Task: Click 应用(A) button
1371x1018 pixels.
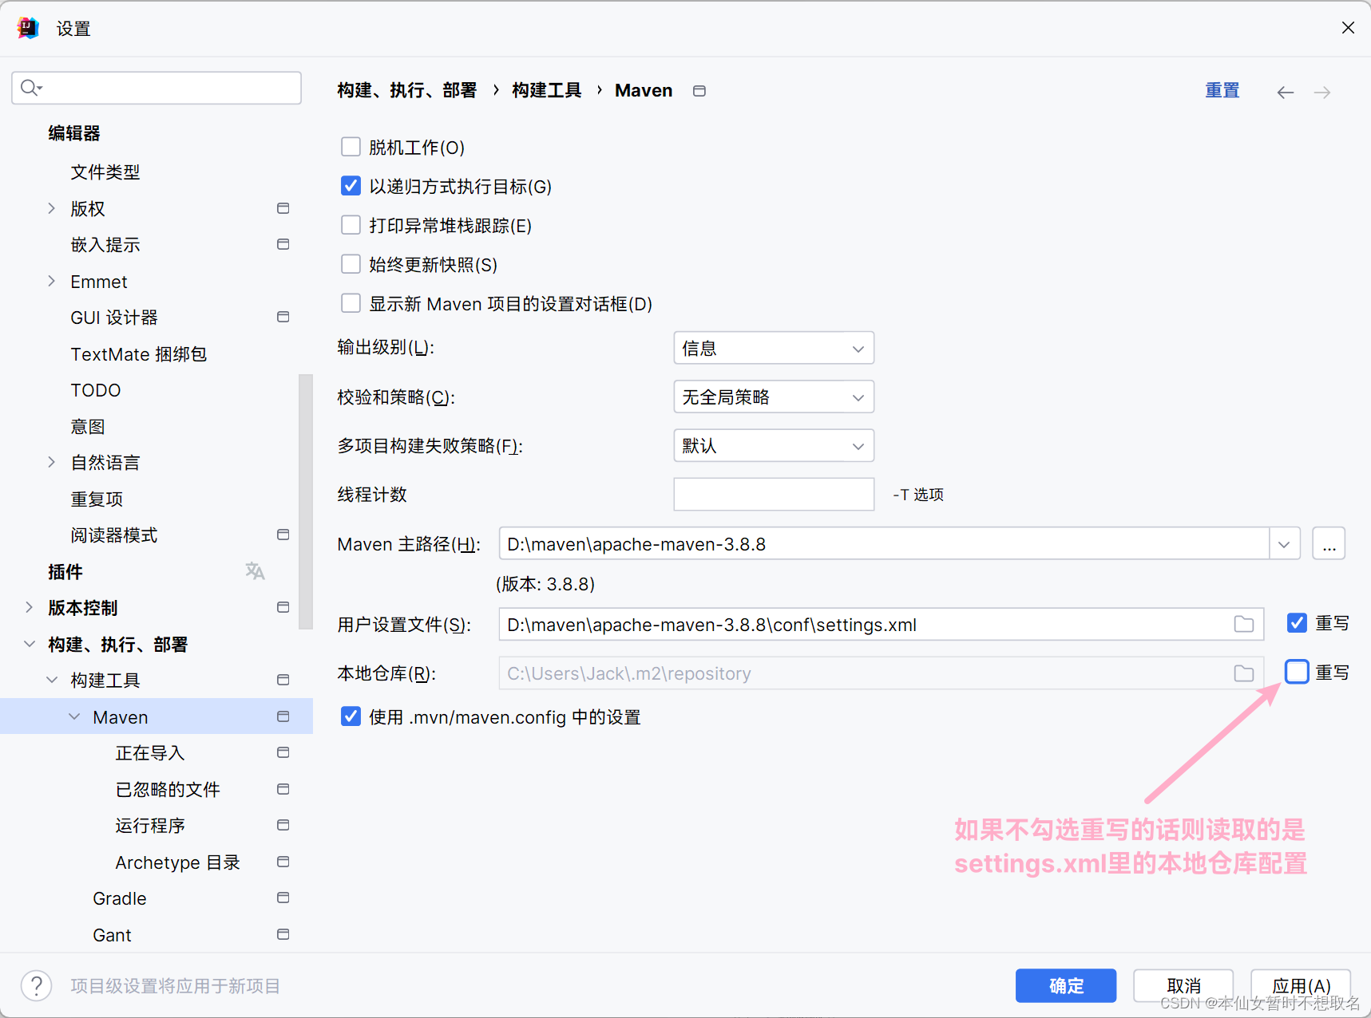Action: click(1301, 985)
